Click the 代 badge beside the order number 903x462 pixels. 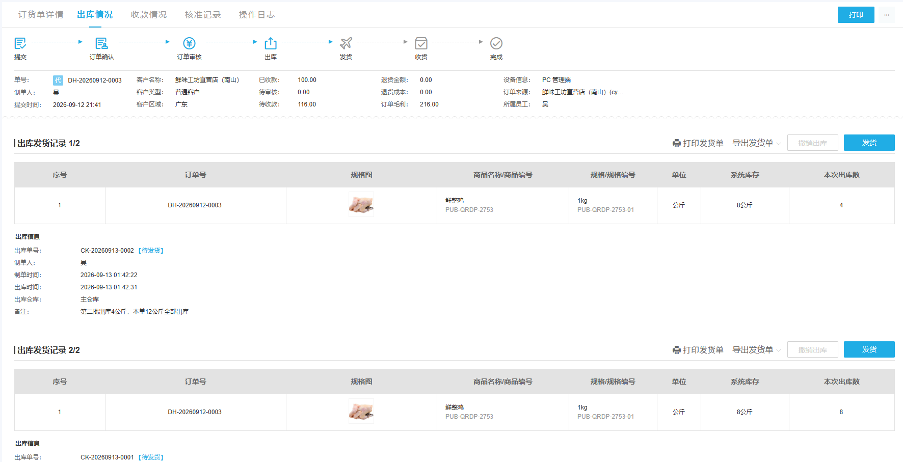[58, 80]
